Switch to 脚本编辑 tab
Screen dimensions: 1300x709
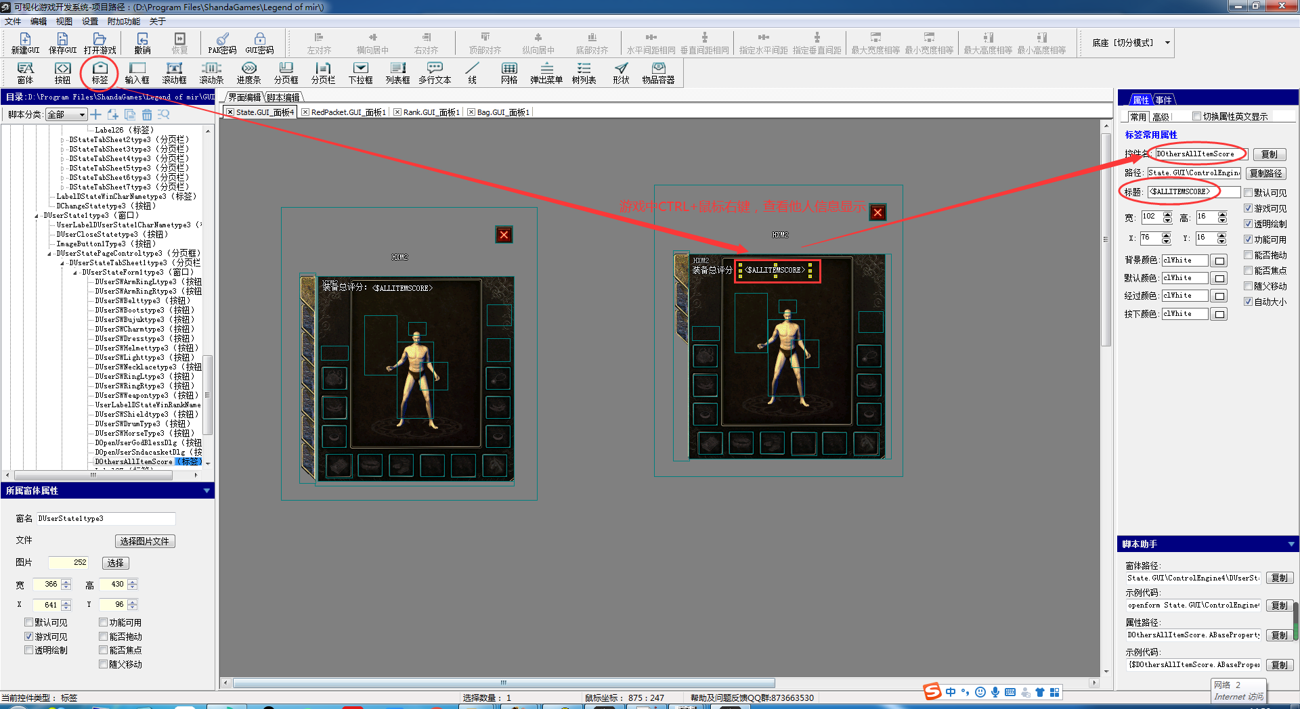click(x=283, y=97)
